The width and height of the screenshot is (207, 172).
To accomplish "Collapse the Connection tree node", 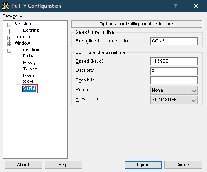I will [x=9, y=51].
